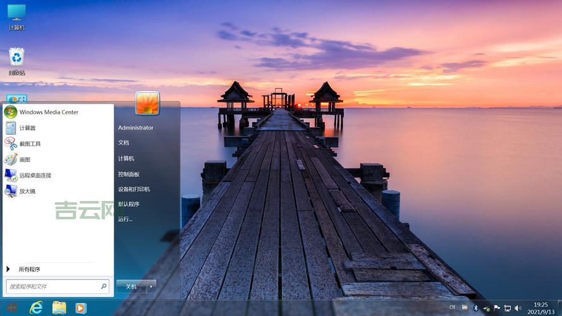Launch Windows Media Player from taskbar

pos(80,308)
